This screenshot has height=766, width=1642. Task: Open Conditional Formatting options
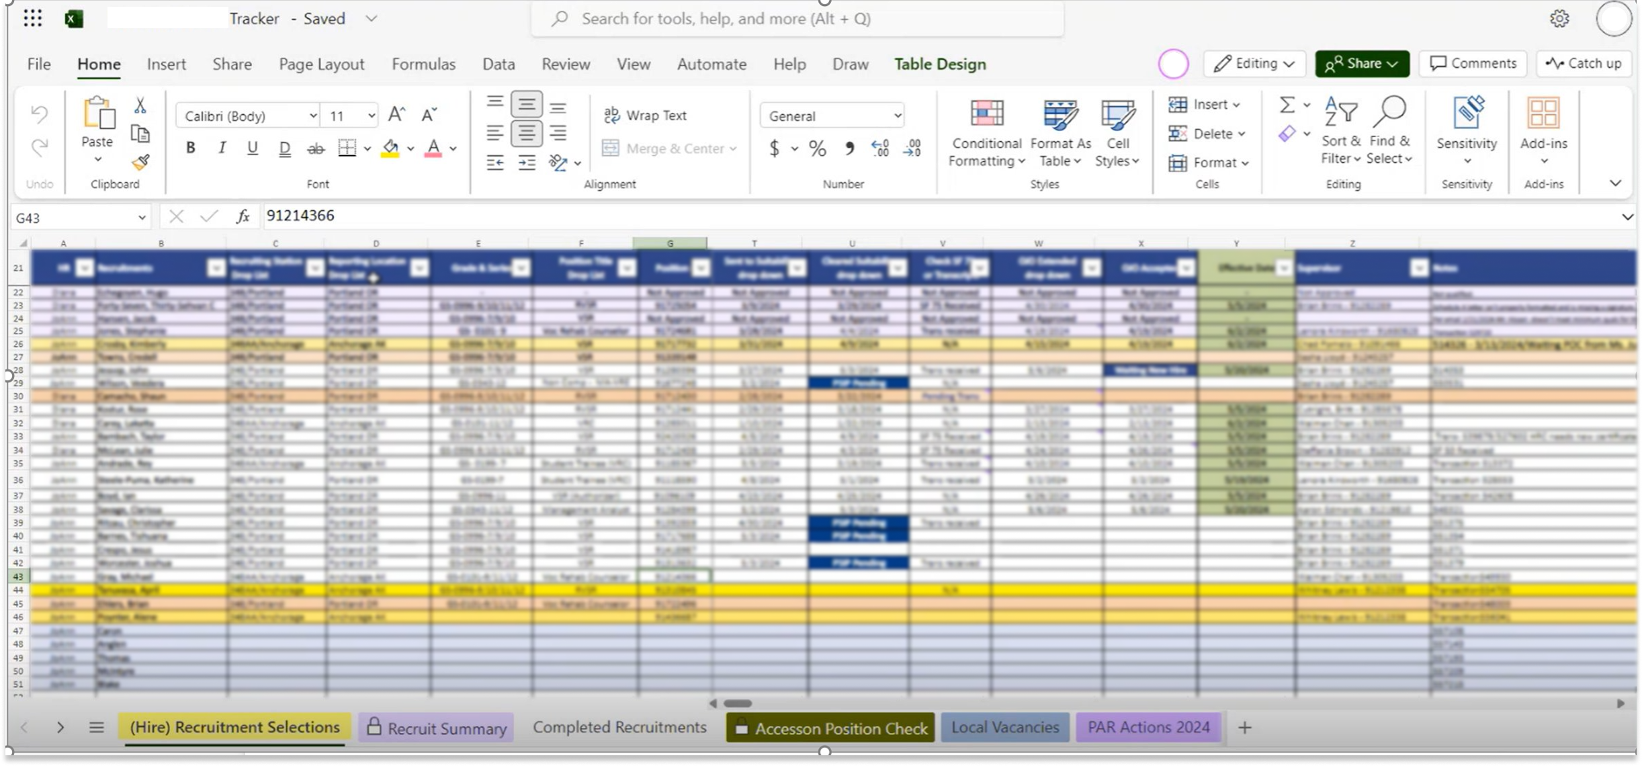(x=985, y=131)
